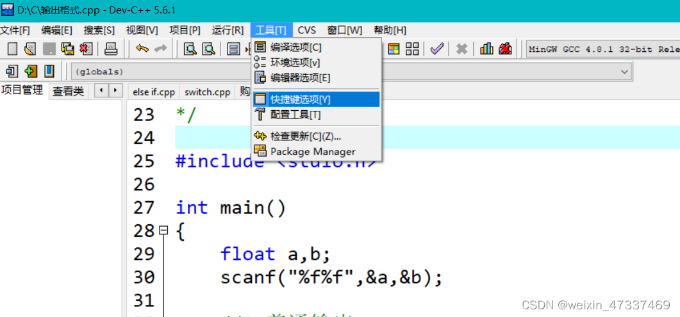Viewport: 680px width, 317px height.
Task: Select the highlighted 快捷键选项[Y] entry
Action: tap(316, 99)
